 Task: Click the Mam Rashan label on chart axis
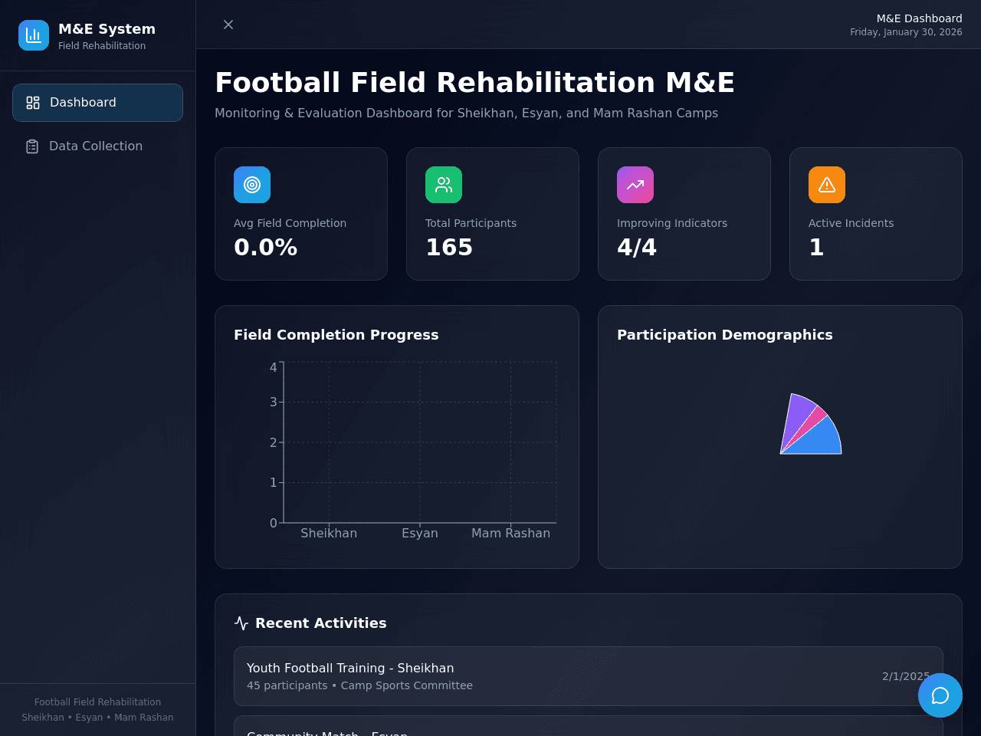[510, 534]
